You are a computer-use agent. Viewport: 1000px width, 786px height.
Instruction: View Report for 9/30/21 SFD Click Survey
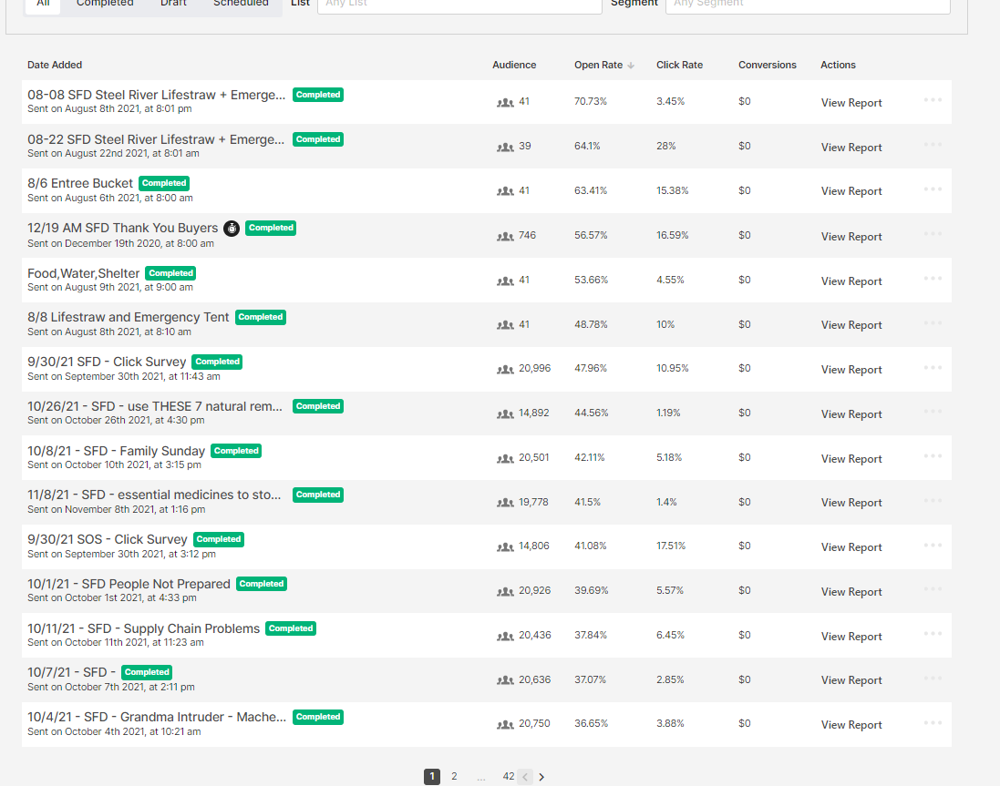[x=851, y=370]
